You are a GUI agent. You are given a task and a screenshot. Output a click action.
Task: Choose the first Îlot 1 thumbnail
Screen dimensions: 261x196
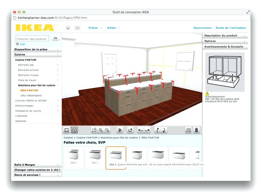pos(74,158)
